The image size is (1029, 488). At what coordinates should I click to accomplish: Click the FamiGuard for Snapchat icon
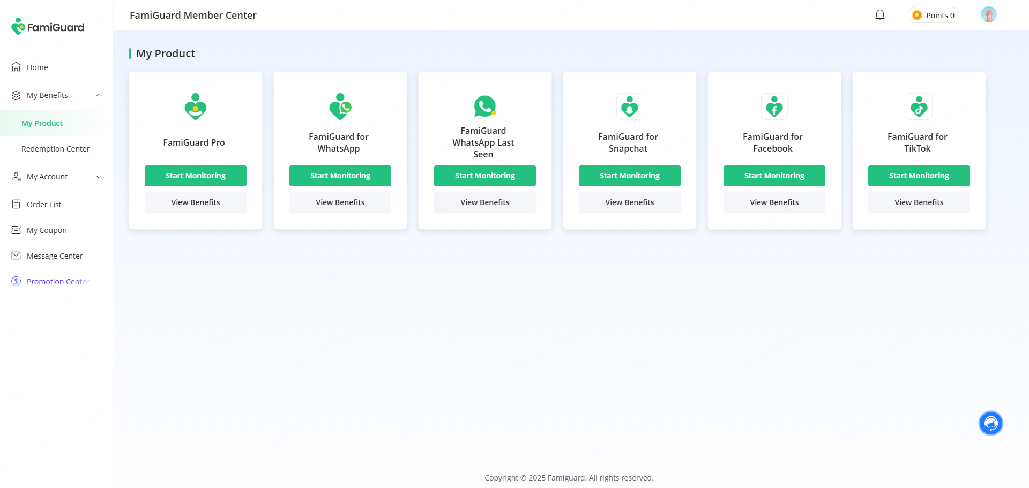pyautogui.click(x=629, y=107)
